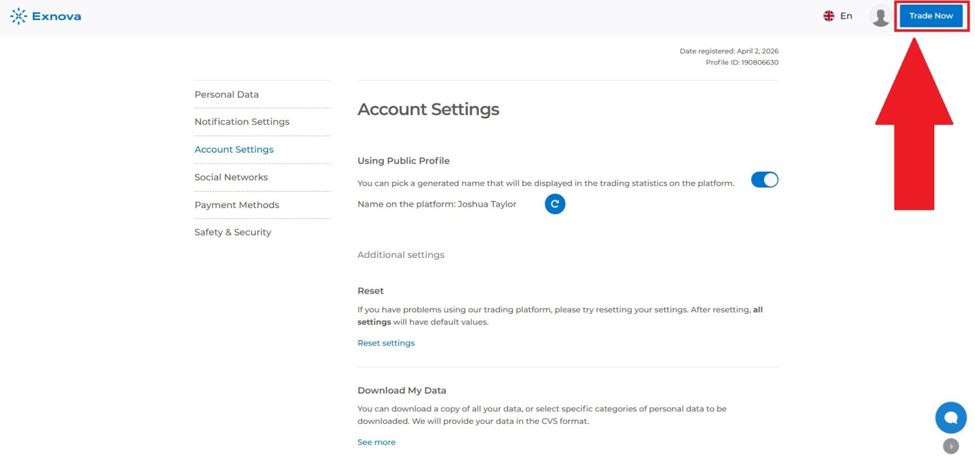Go to Social Networks section

click(x=231, y=177)
